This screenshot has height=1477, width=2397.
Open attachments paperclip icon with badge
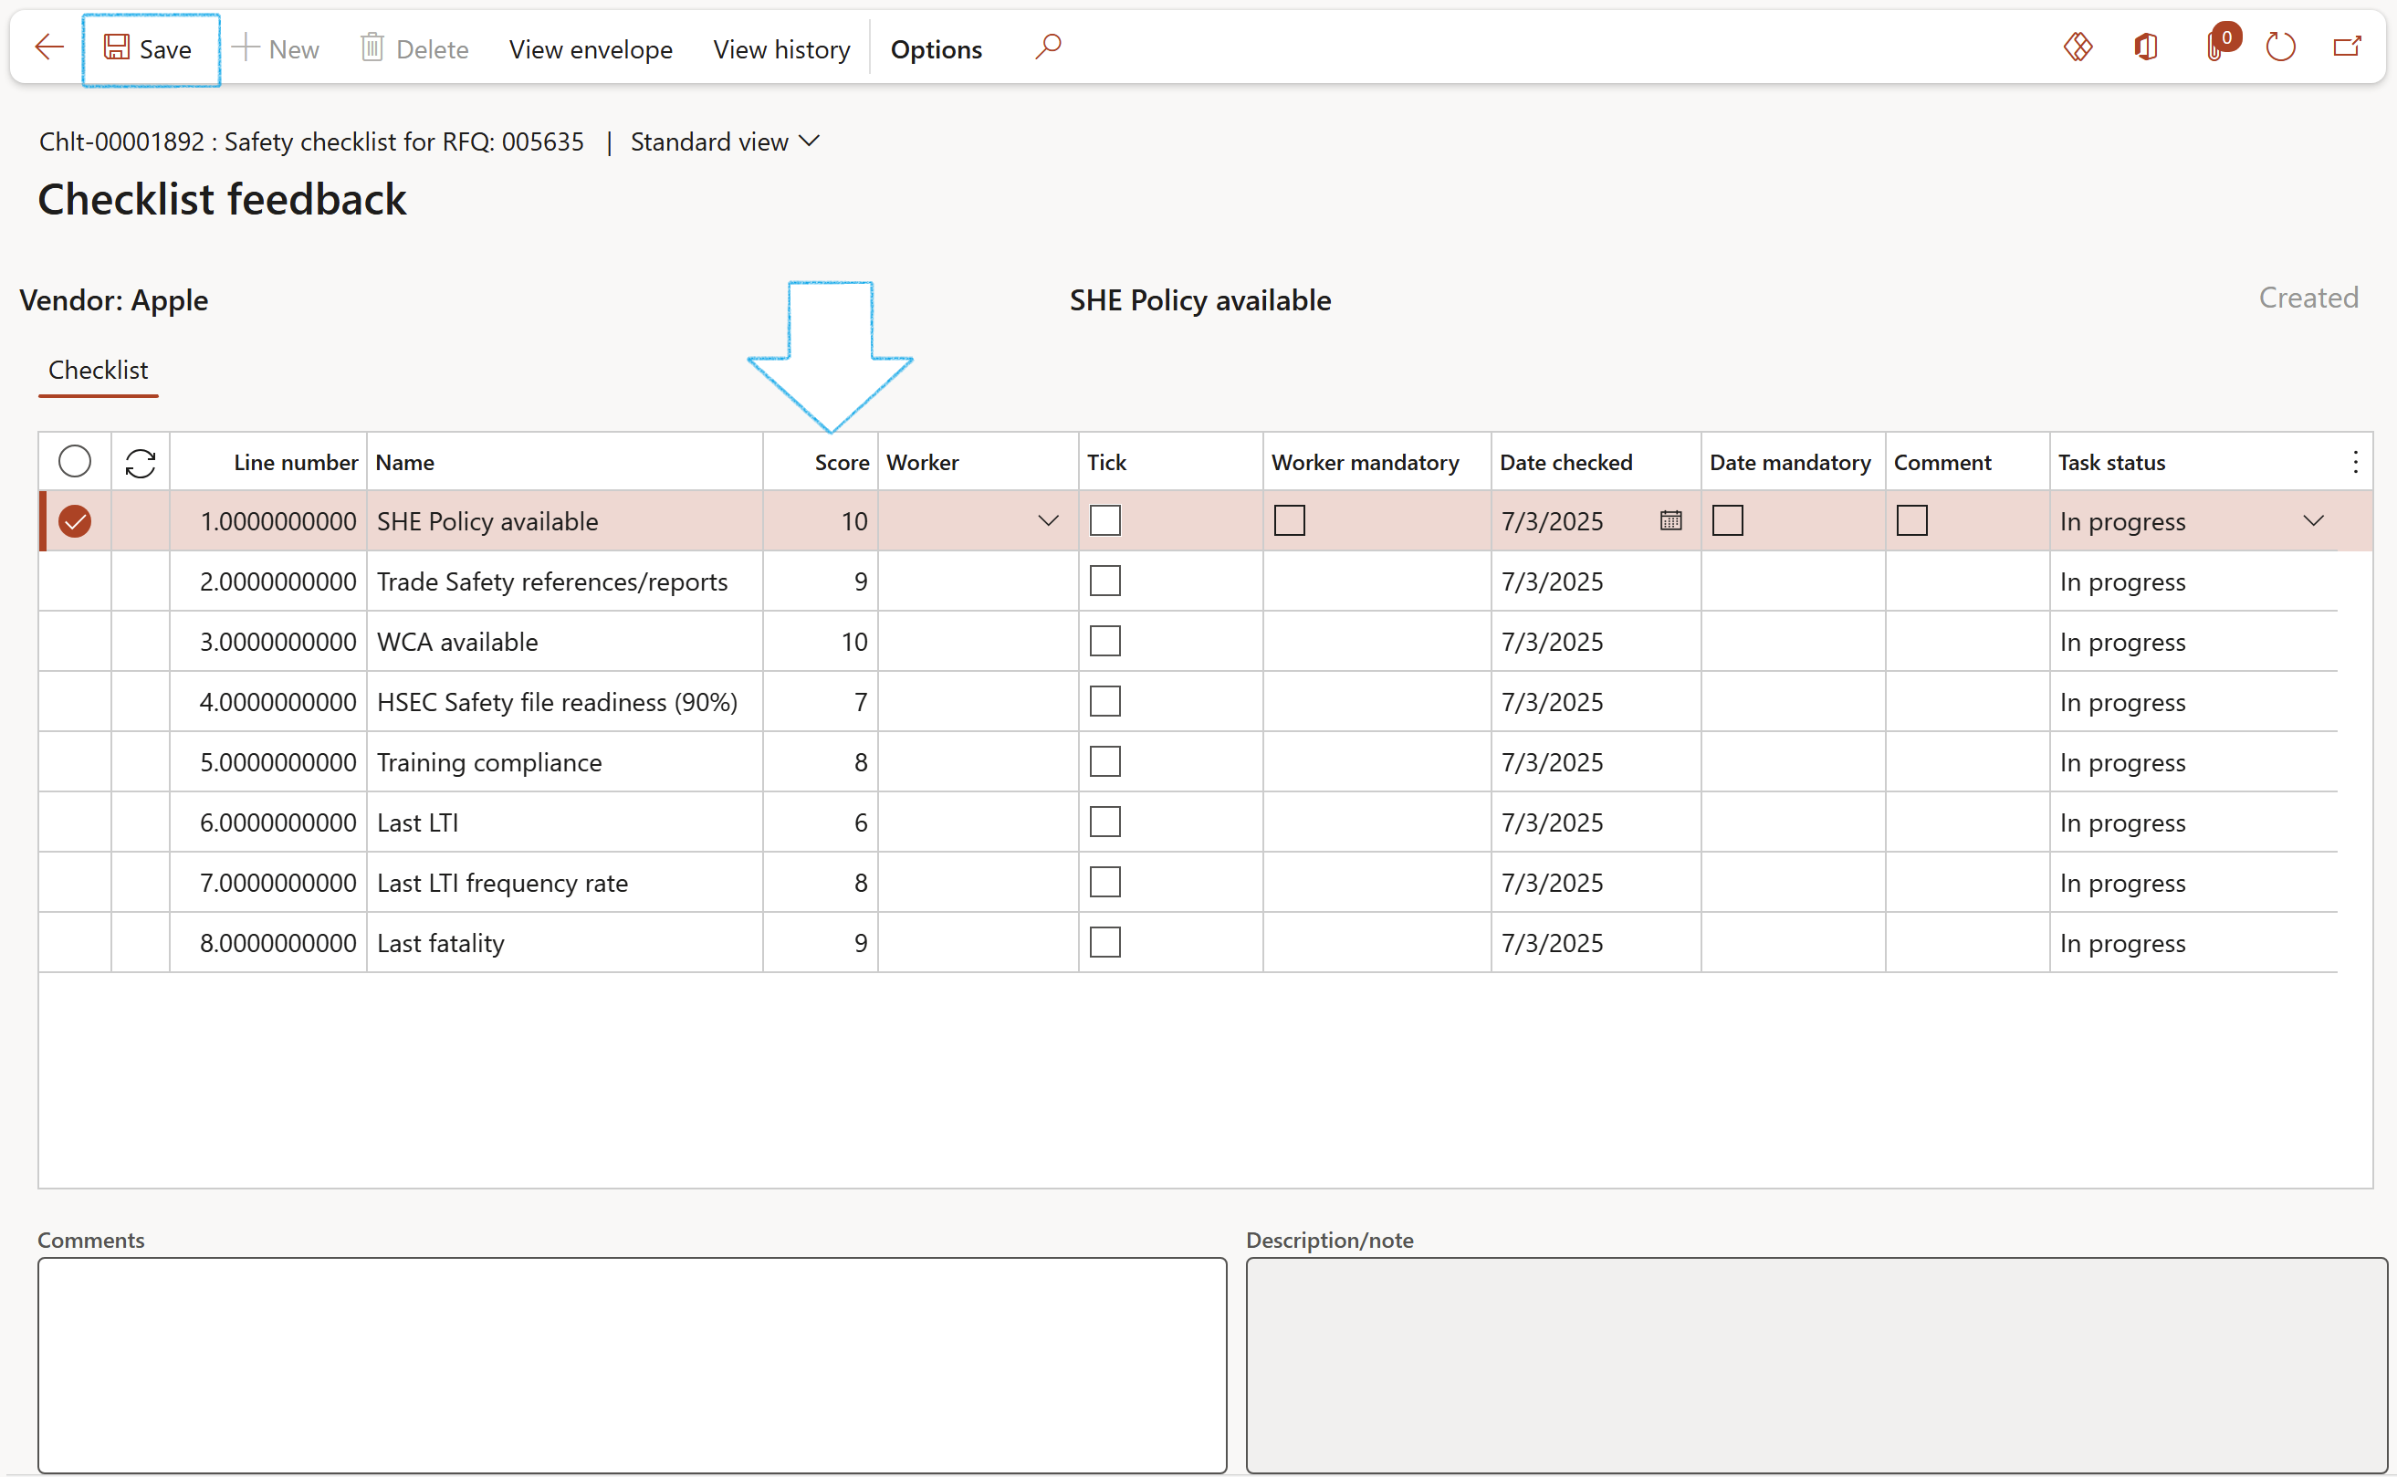pos(2215,47)
